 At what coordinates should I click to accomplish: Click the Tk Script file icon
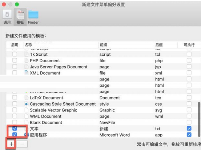(x=27, y=54)
